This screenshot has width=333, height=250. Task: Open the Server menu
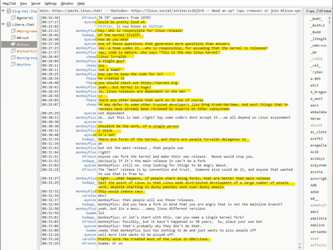35,3
